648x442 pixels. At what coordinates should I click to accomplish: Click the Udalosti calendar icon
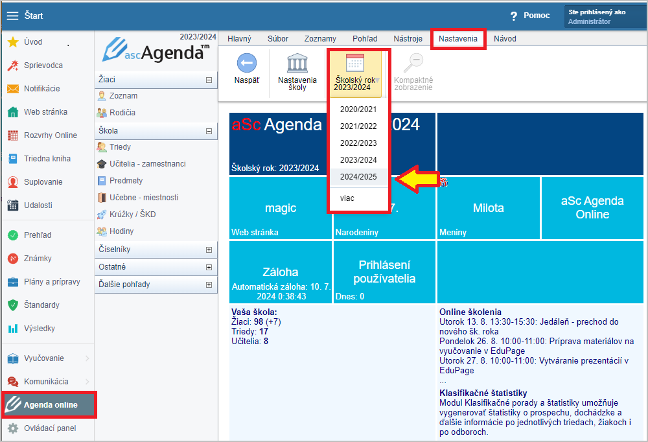[13, 205]
